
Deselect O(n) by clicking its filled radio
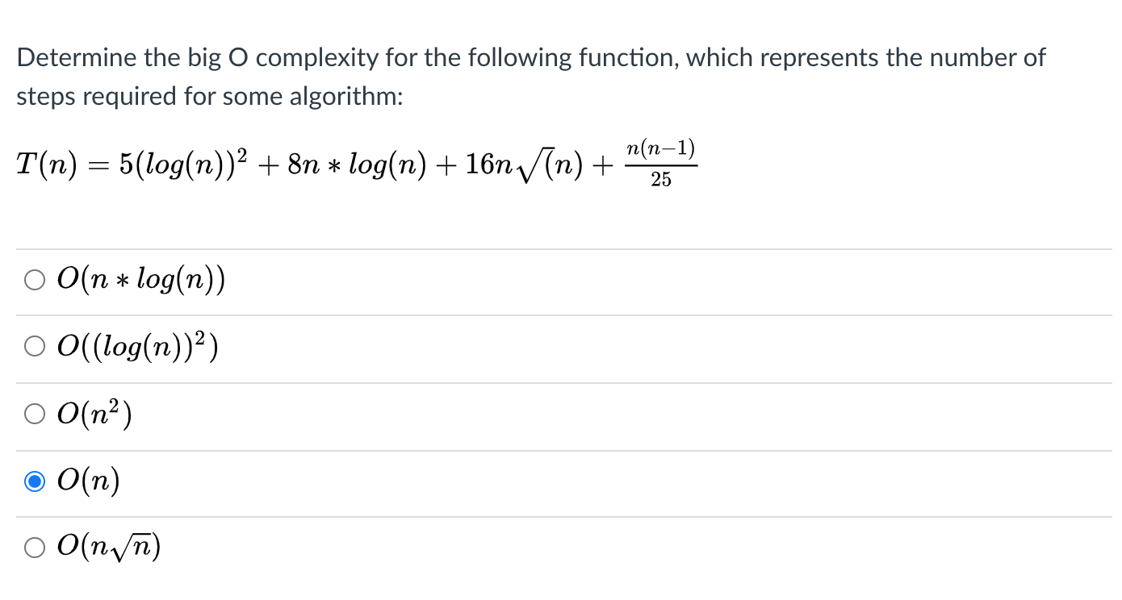pyautogui.click(x=35, y=481)
